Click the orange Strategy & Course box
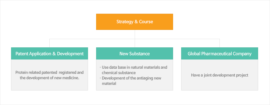Image resolution: width=270 pixels, height=105 pixels. [134, 22]
